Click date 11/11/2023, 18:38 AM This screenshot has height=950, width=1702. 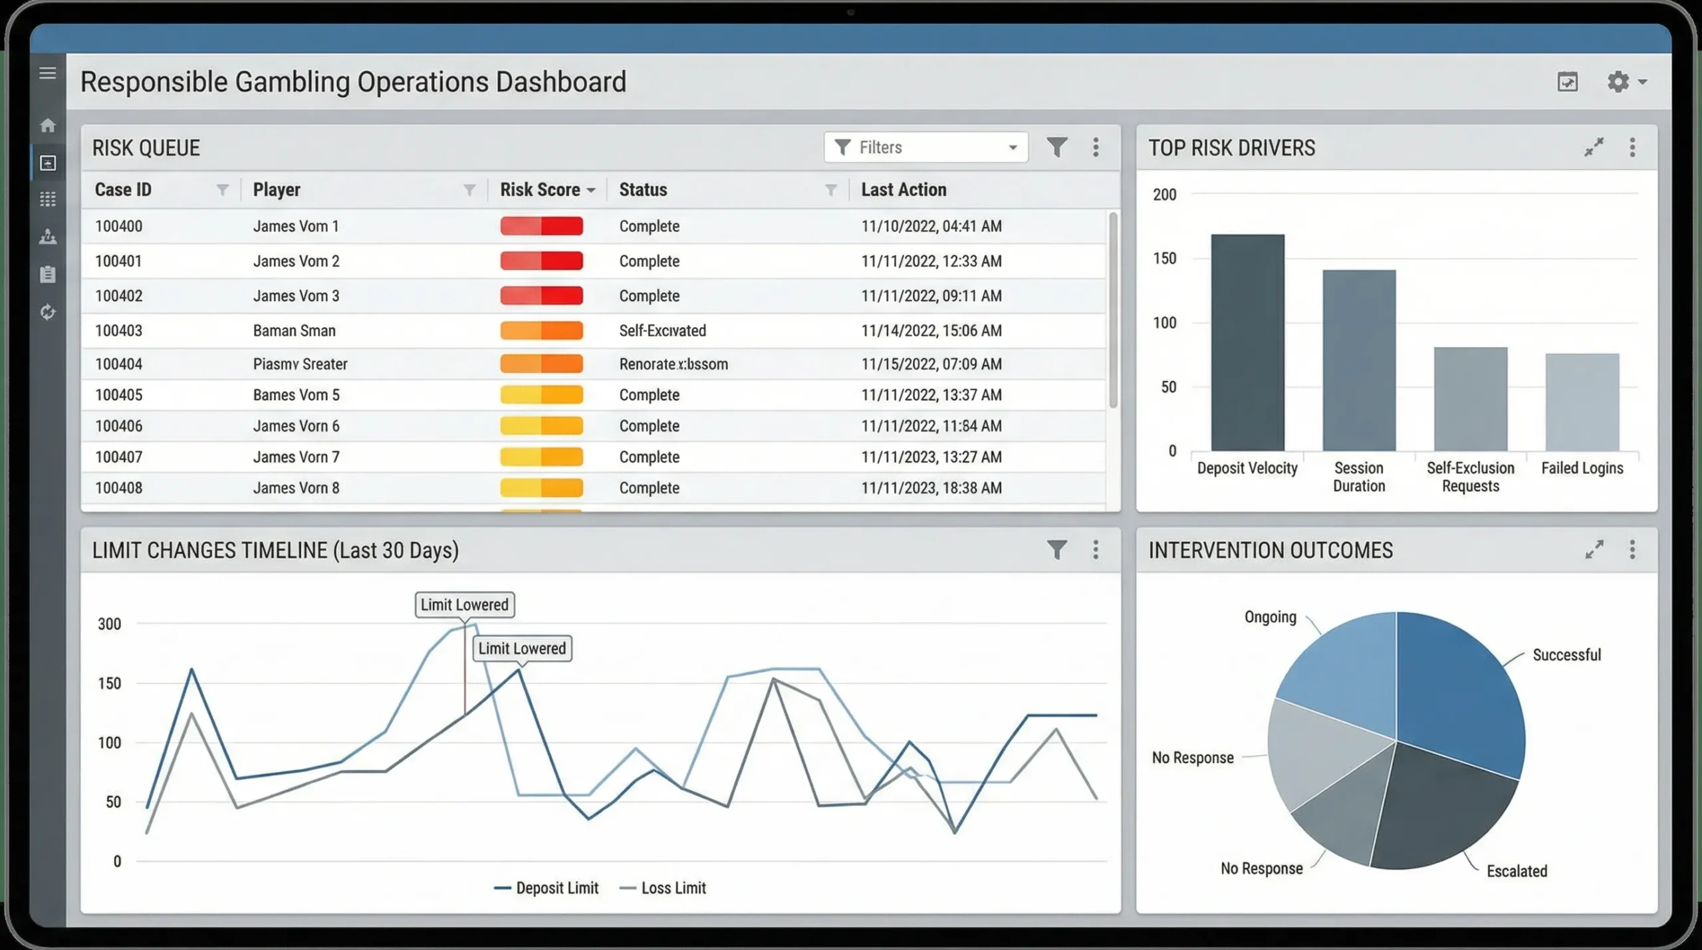click(931, 487)
